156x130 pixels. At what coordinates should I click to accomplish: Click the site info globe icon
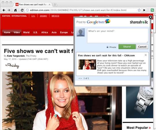coord(27,10)
